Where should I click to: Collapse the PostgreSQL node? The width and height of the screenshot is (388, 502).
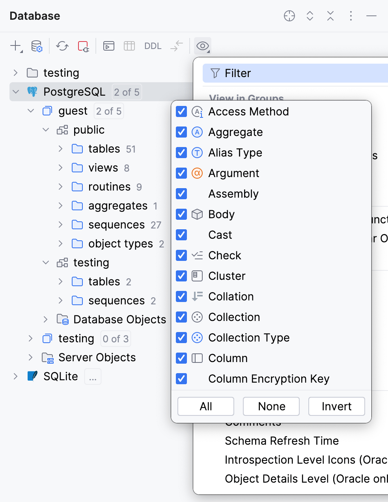coord(15,92)
